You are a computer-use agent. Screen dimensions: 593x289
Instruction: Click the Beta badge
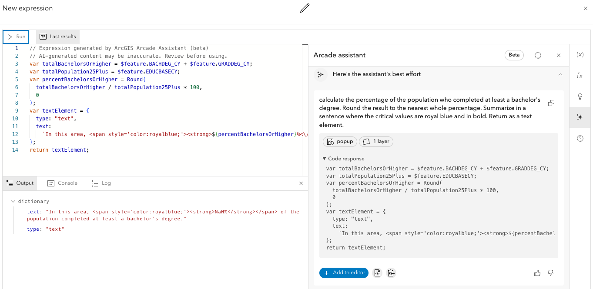coord(514,55)
